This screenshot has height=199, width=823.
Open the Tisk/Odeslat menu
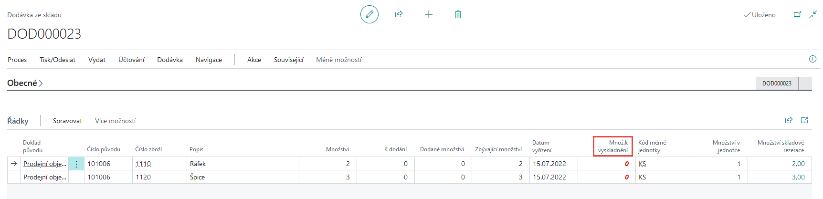(x=57, y=60)
